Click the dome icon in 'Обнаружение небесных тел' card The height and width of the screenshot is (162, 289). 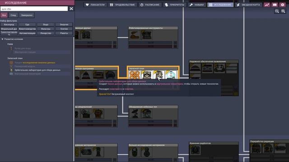coord(146,113)
